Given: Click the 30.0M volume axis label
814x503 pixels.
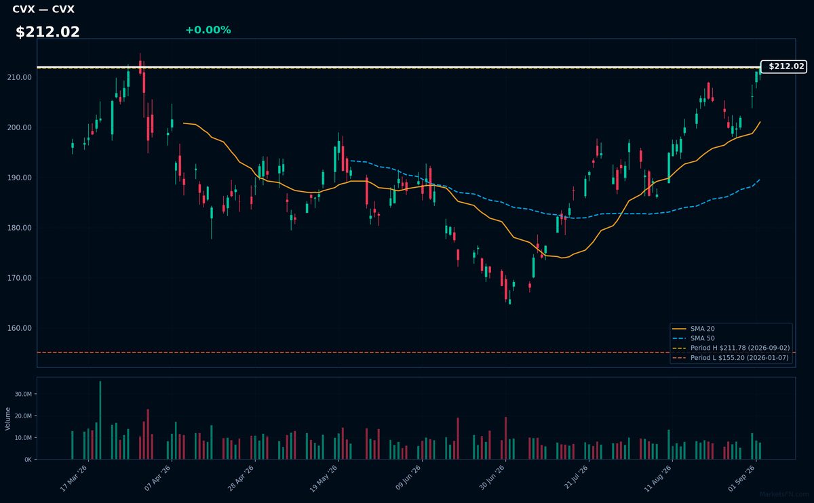Looking at the screenshot, I should tap(23, 394).
